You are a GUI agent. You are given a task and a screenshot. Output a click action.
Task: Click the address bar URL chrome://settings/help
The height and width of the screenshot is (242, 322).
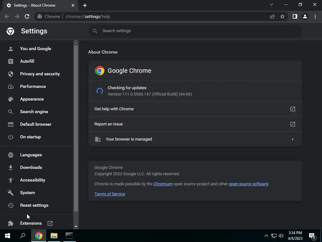88,16
